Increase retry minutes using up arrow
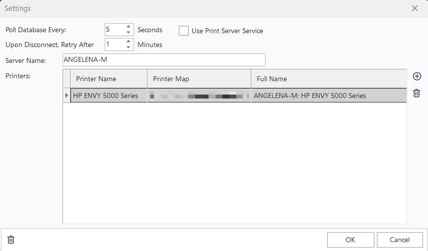428x251 pixels. click(x=129, y=42)
